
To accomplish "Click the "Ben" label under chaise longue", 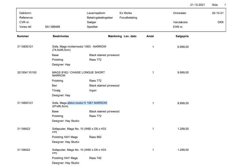I will click(54, 86).
